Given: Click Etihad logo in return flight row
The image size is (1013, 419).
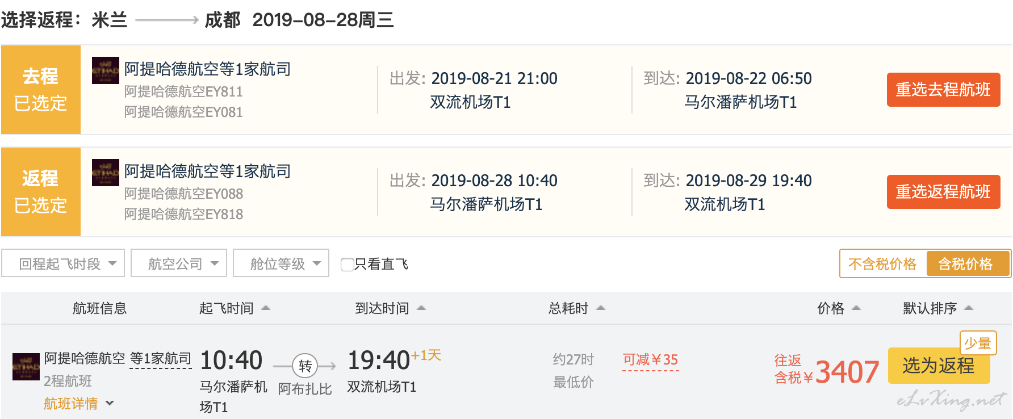Looking at the screenshot, I should pyautogui.click(x=106, y=173).
